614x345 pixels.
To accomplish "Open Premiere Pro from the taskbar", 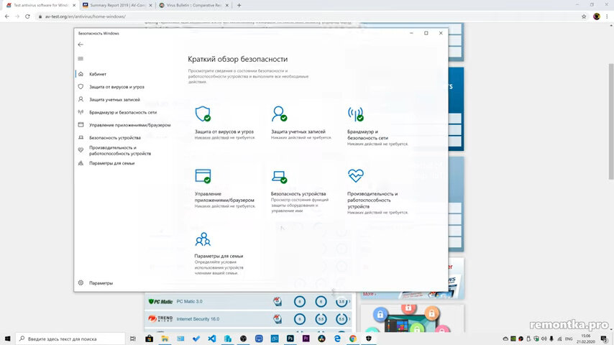I will [306, 339].
